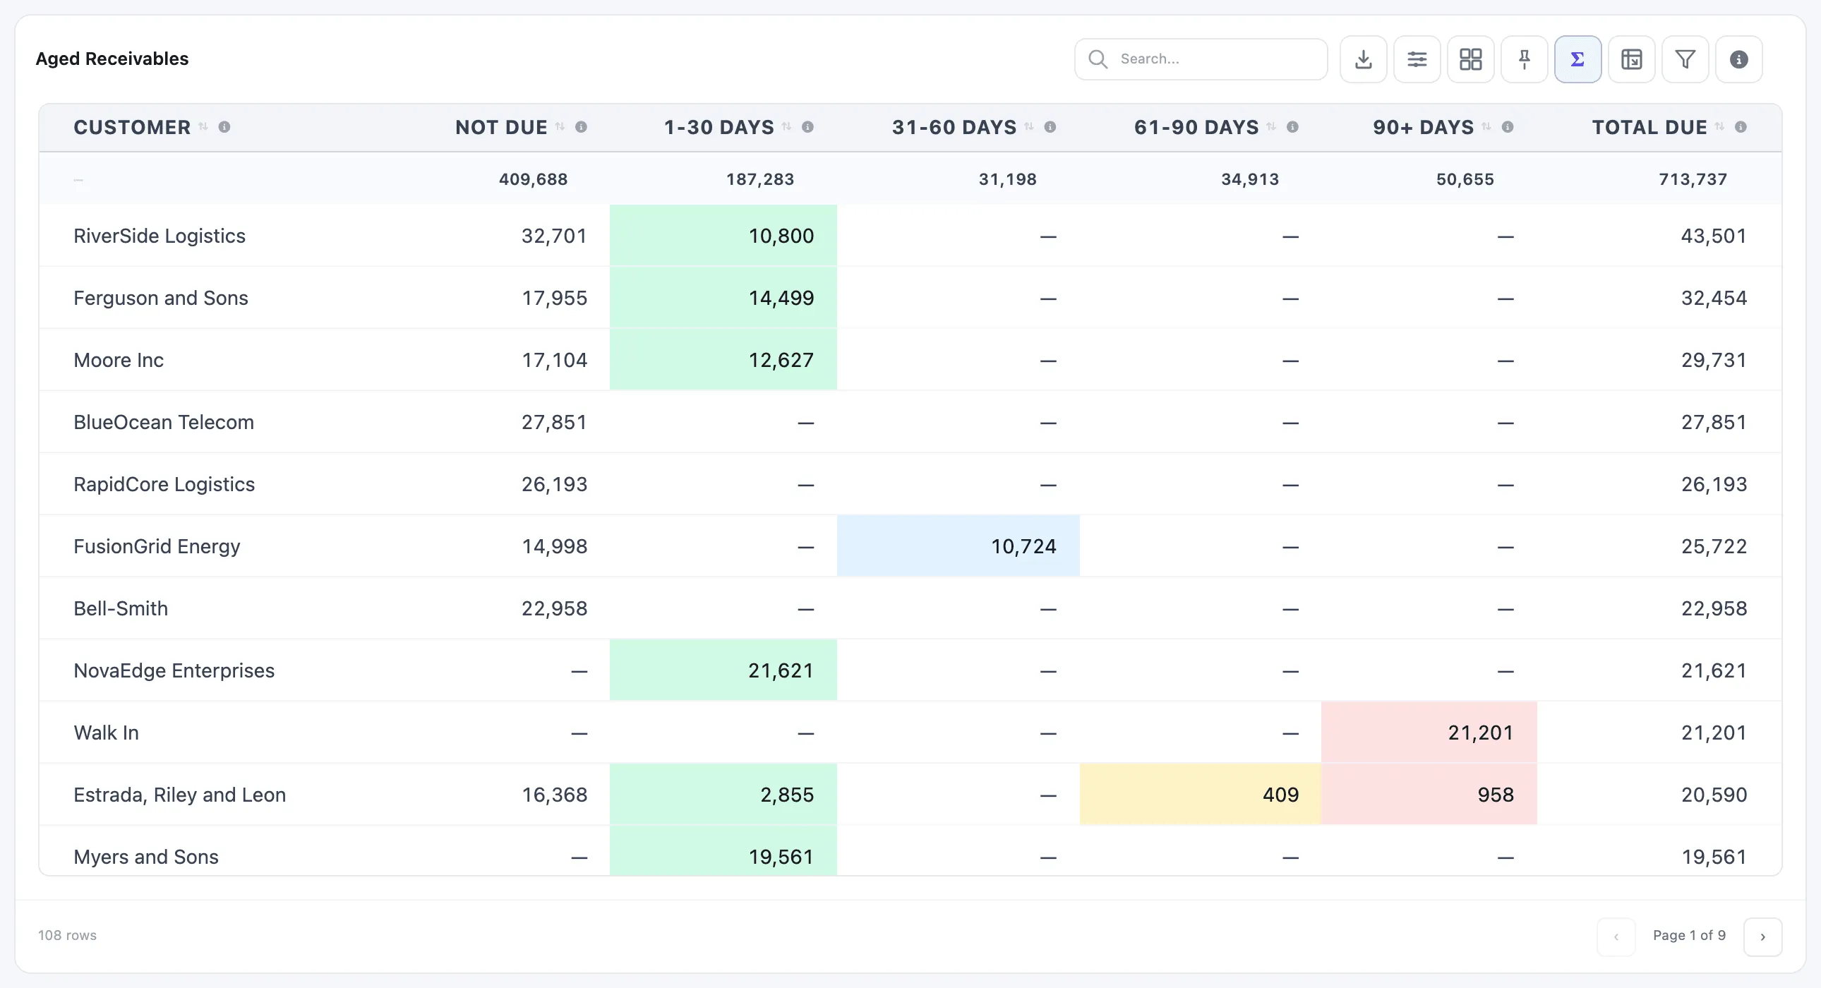Sort by 31-60 Days column
This screenshot has height=988, width=1821.
[x=1029, y=126]
